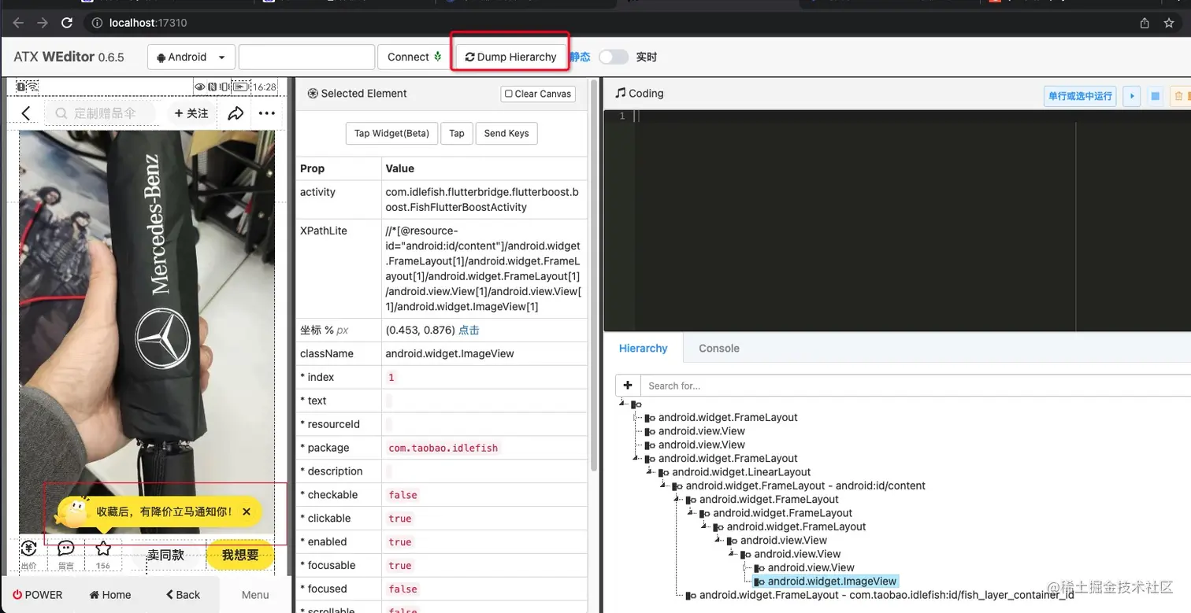1191x613 pixels.
Task: Bookmark the page with the browser star icon
Action: pos(1169,23)
